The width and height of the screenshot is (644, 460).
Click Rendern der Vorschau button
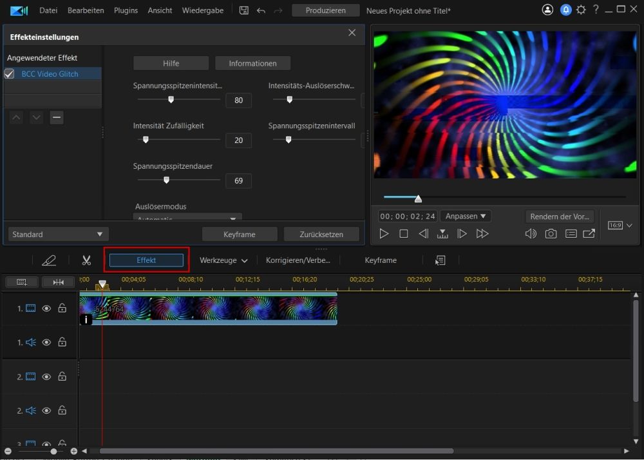pos(559,216)
